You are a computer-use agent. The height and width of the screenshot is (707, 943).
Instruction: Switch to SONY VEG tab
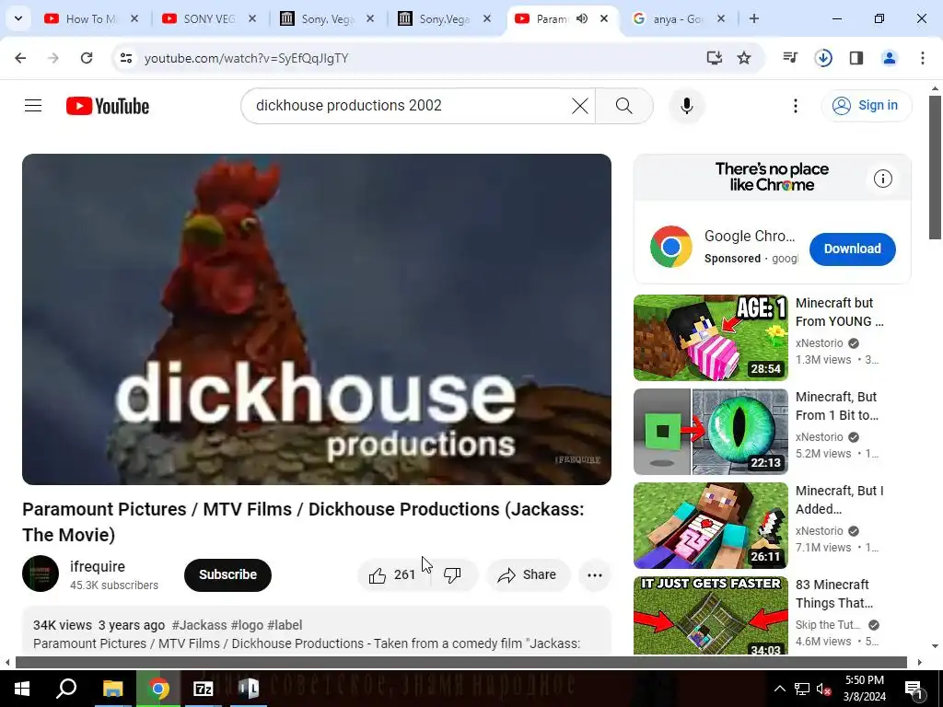tap(208, 18)
